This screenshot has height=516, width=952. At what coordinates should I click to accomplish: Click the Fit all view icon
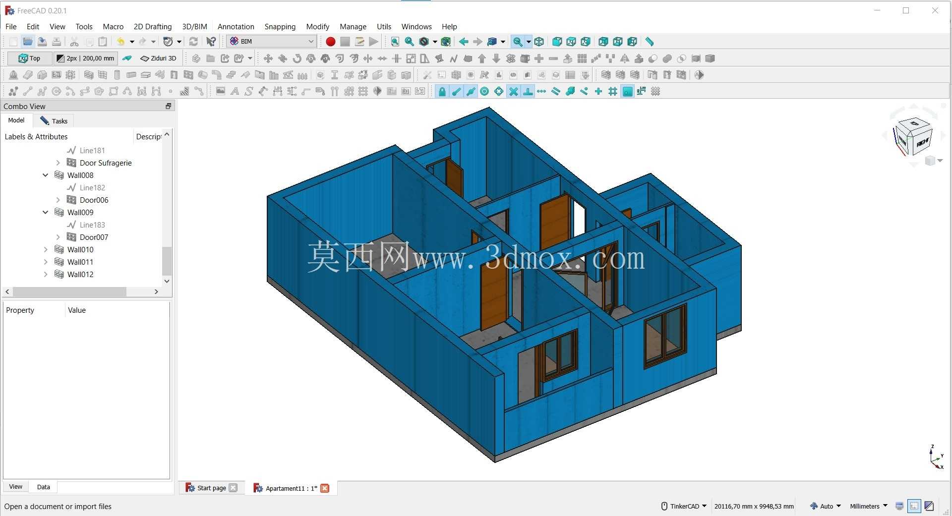(395, 42)
